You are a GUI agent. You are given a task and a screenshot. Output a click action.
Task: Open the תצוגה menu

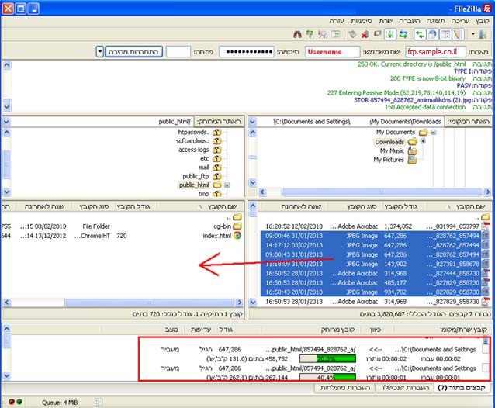tap(436, 21)
